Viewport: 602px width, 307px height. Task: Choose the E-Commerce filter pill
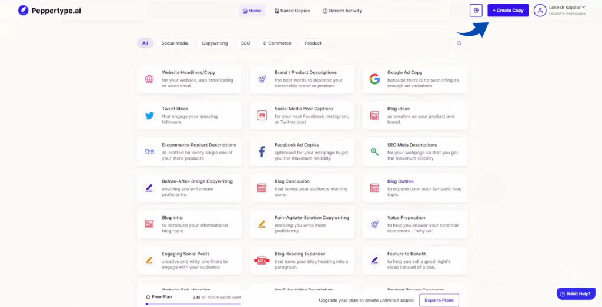pyautogui.click(x=277, y=43)
